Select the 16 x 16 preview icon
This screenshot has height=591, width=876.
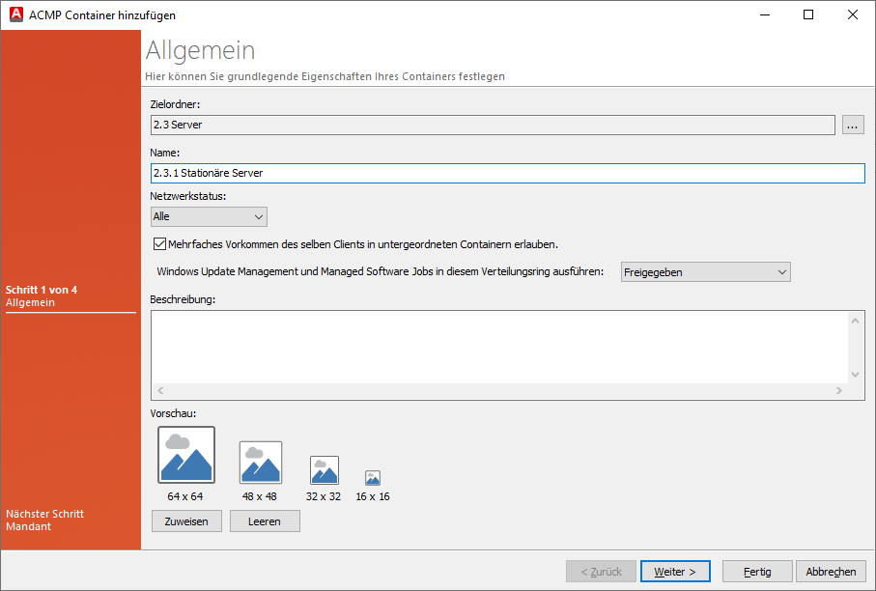(373, 477)
